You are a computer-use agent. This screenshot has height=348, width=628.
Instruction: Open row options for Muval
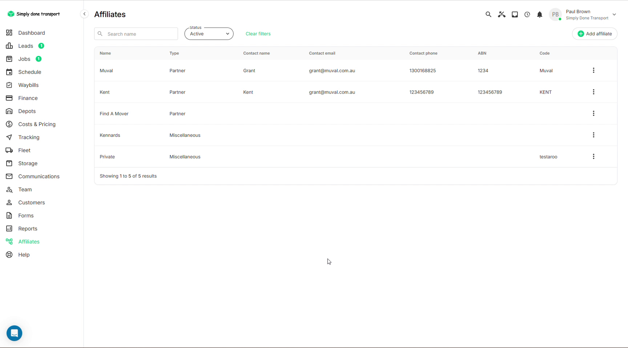tap(593, 70)
